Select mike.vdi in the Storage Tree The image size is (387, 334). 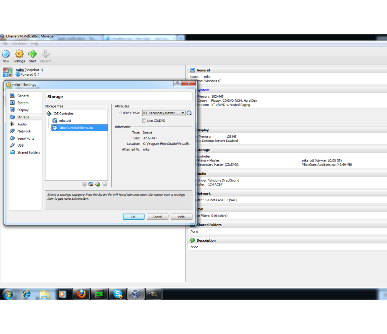pos(65,121)
